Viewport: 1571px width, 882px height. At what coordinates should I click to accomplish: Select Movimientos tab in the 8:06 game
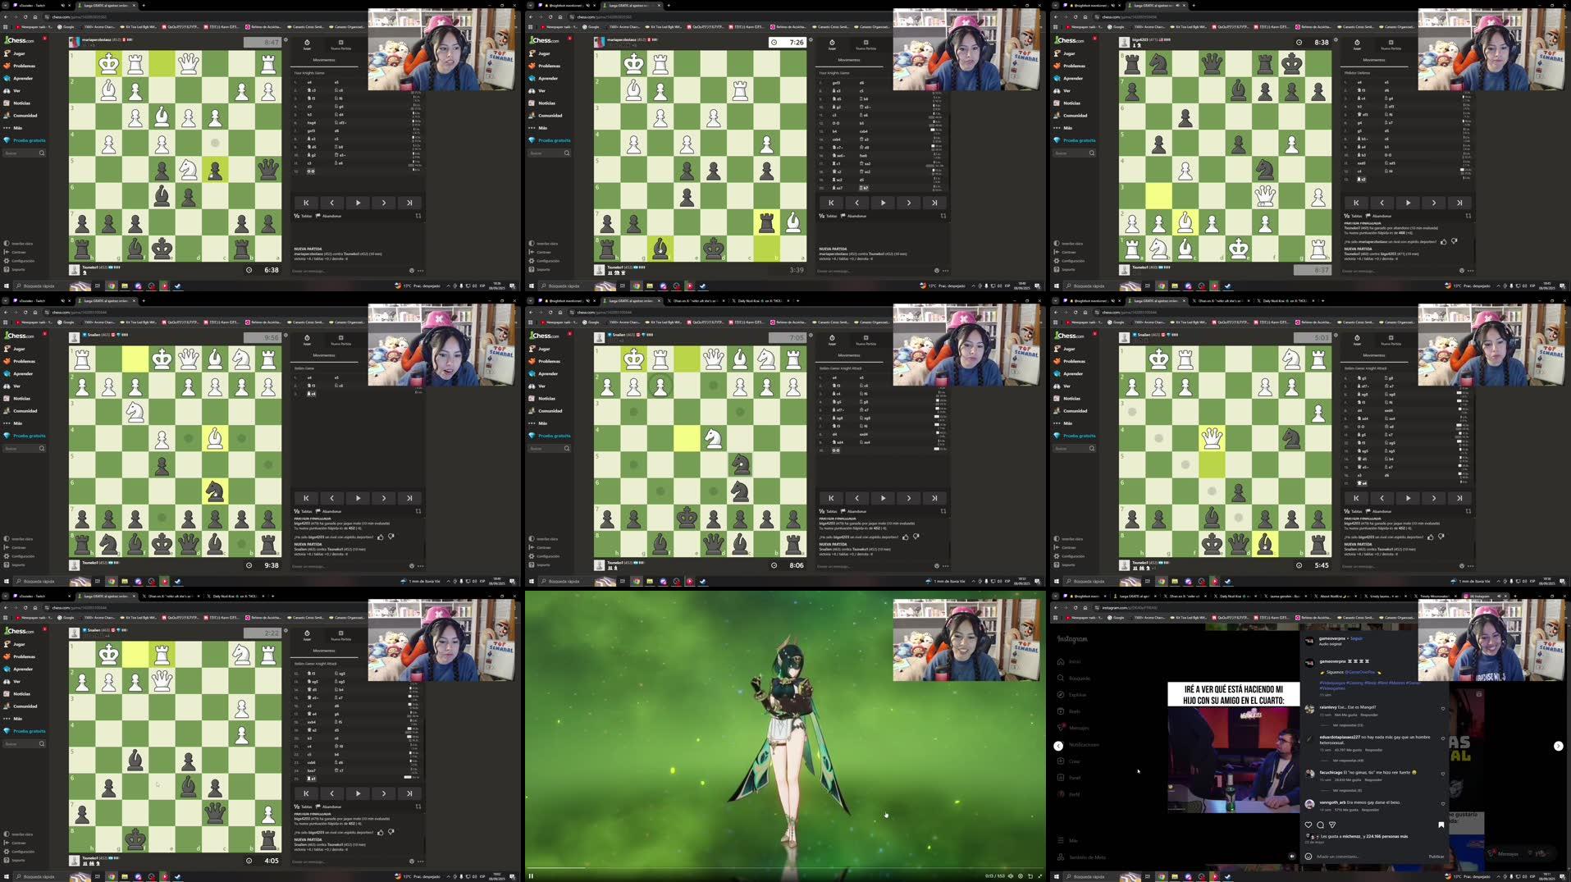849,355
